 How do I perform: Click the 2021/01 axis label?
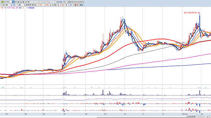click(185, 114)
